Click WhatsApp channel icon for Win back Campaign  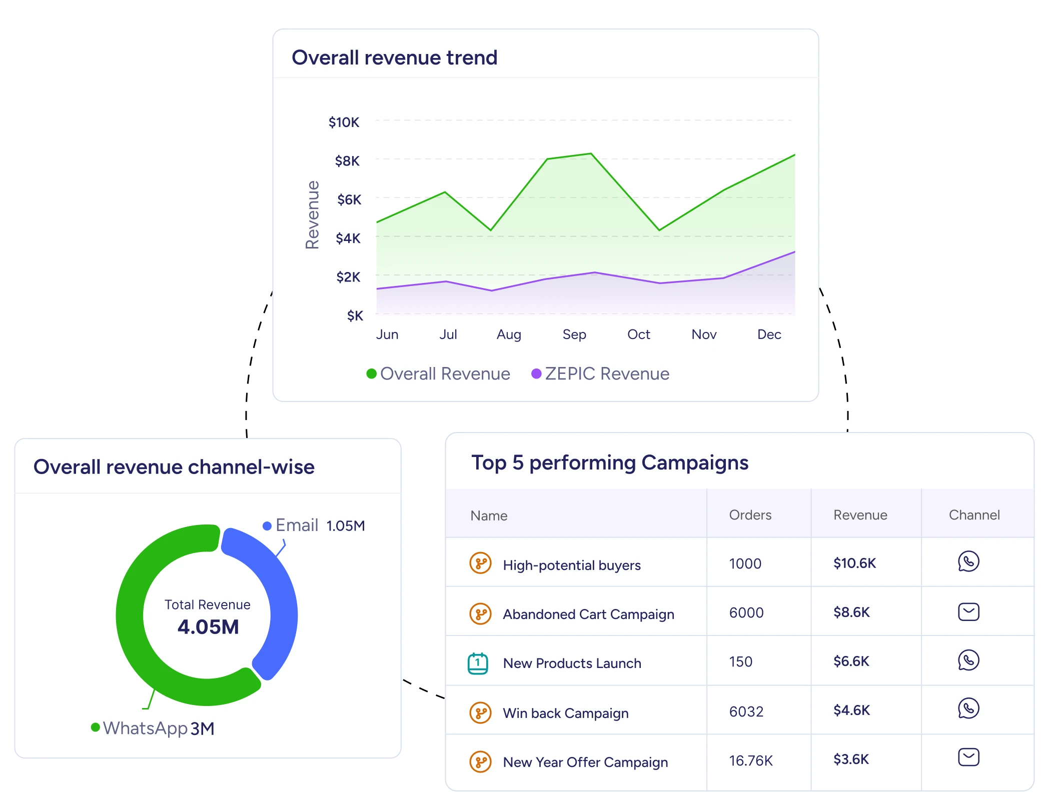coord(968,708)
